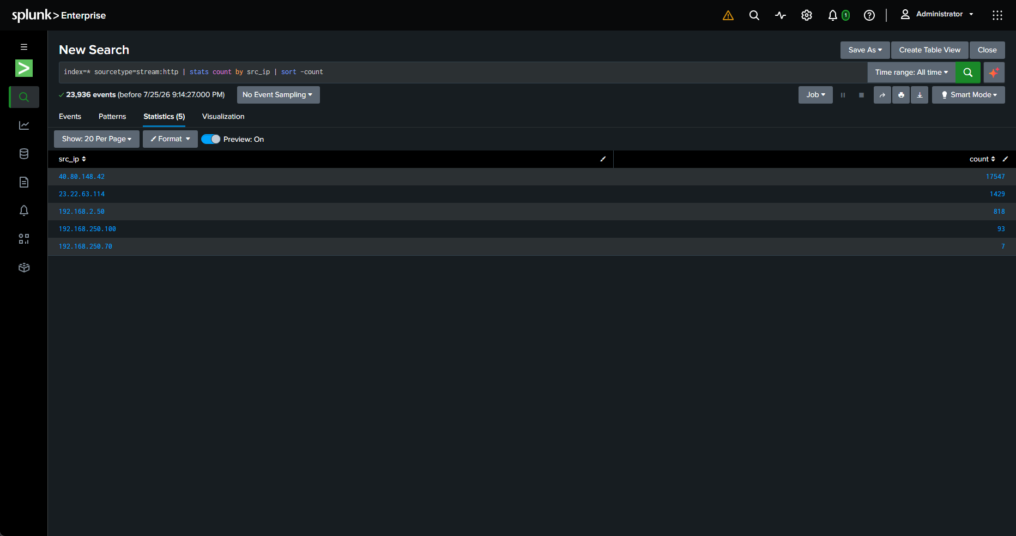Edit count column with pencil icon

(x=1005, y=159)
